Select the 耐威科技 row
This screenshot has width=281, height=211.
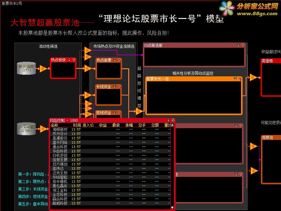pyautogui.click(x=111, y=203)
